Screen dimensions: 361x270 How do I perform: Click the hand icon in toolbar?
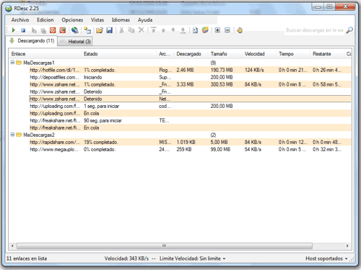click(x=239, y=30)
